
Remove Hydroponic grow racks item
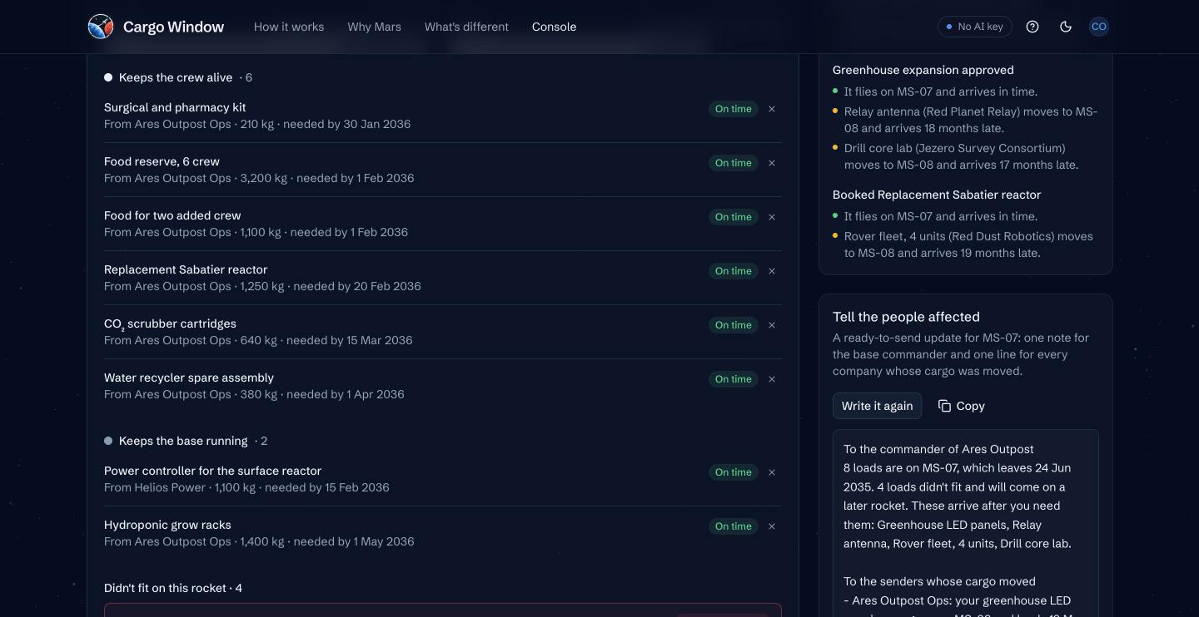click(772, 526)
